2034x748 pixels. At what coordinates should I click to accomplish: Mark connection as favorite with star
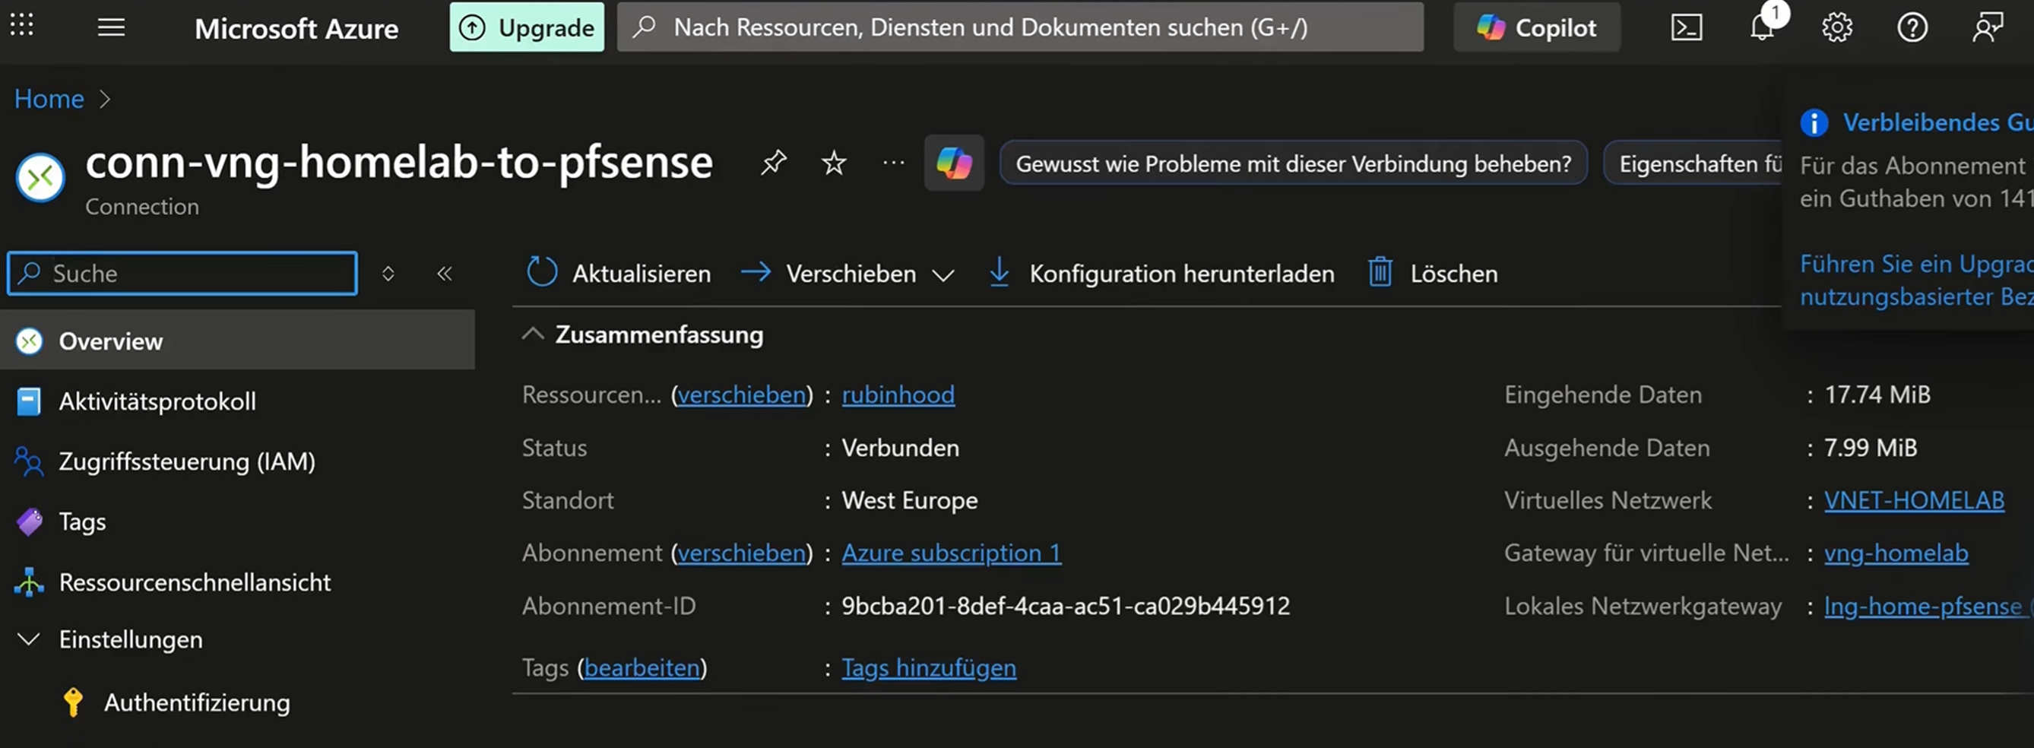[833, 163]
